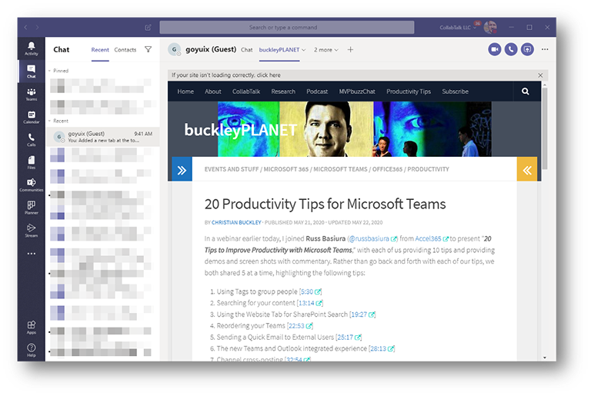The image size is (591, 396).
Task: Collapse the Pinned chats group
Action: pos(49,71)
